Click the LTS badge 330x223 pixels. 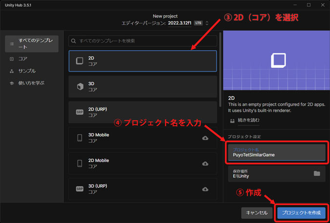[x=198, y=23]
